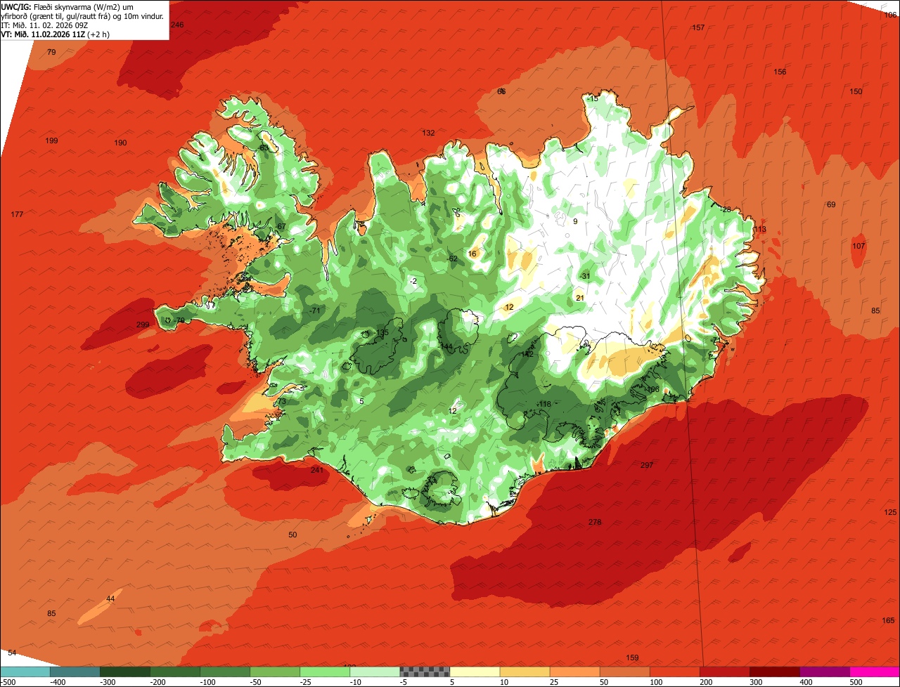
Task: Click the flux value 73 near Reykjavík
Action: pyautogui.click(x=281, y=402)
